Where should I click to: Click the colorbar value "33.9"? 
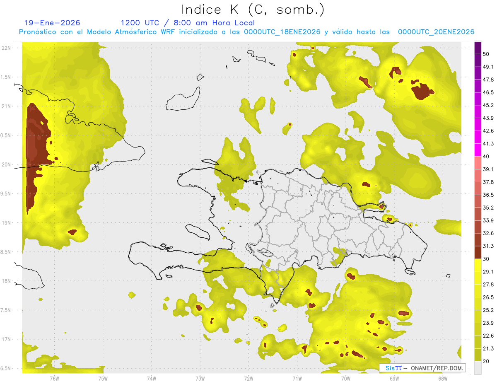488,220
